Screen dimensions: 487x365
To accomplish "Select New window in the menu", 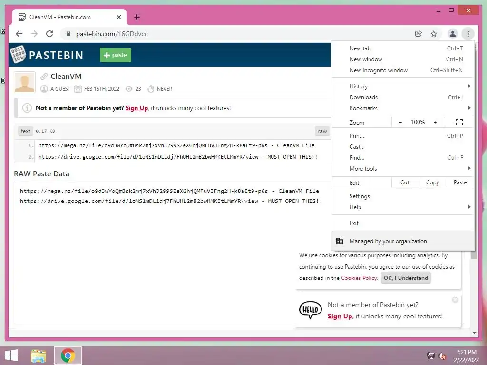I will click(x=403, y=59).
